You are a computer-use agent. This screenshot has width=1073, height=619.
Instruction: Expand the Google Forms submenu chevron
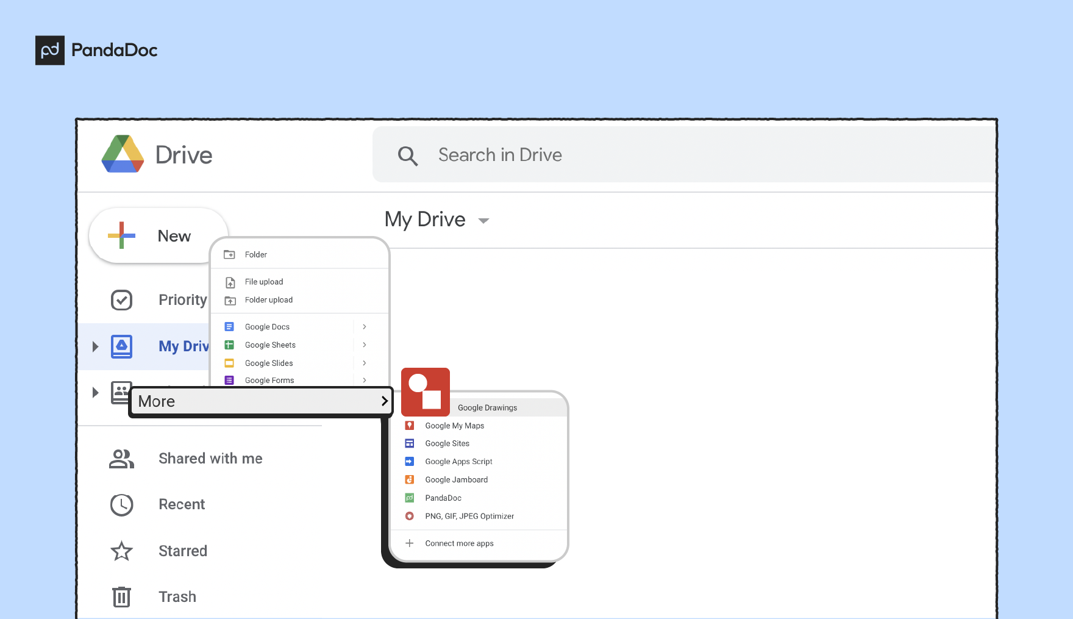[x=364, y=379]
